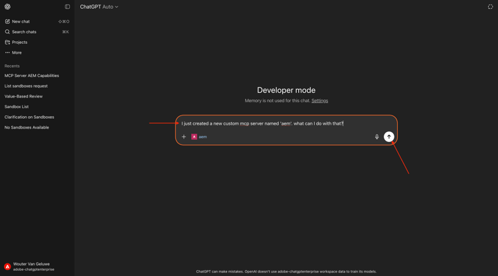The image size is (498, 276).
Task: Click the Recents section heading
Action: (x=12, y=66)
